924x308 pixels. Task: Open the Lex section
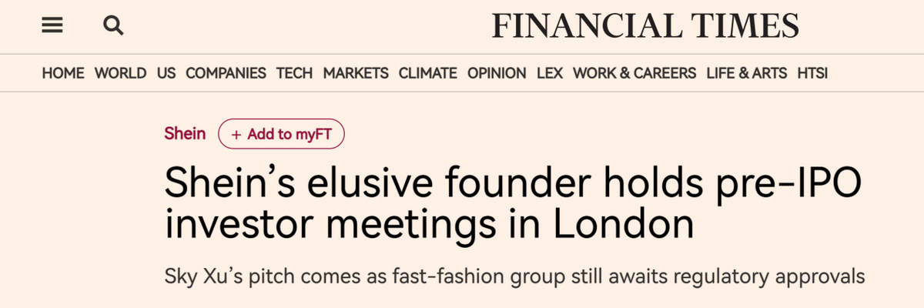pos(550,73)
